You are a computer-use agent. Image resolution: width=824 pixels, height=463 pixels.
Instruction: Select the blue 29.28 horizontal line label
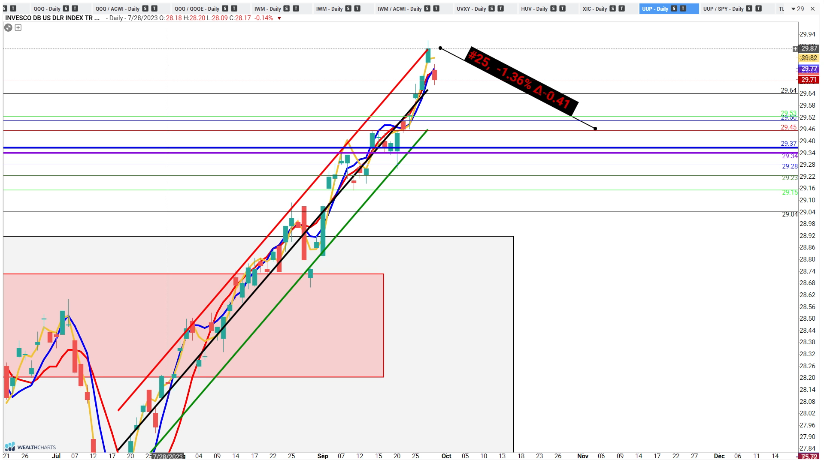pyautogui.click(x=790, y=166)
